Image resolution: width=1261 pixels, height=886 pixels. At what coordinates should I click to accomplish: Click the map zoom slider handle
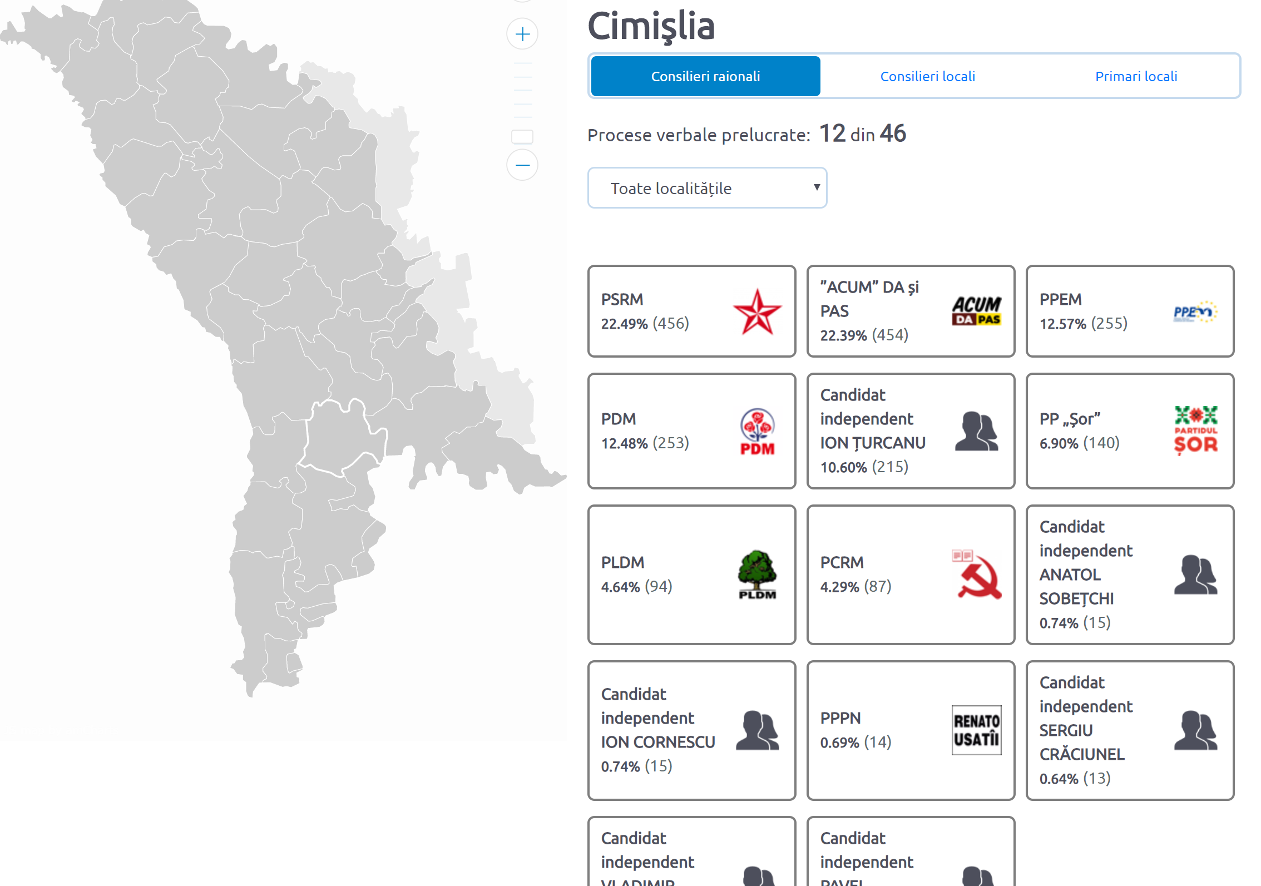point(522,136)
